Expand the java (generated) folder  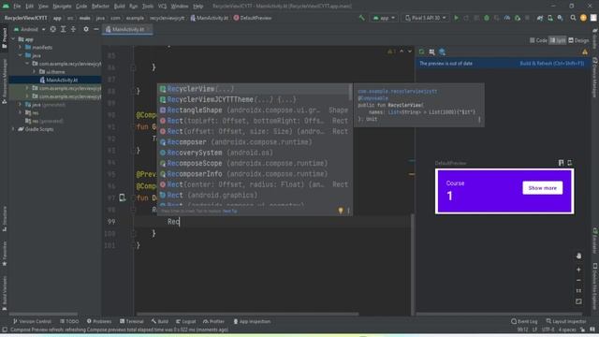tap(21, 104)
